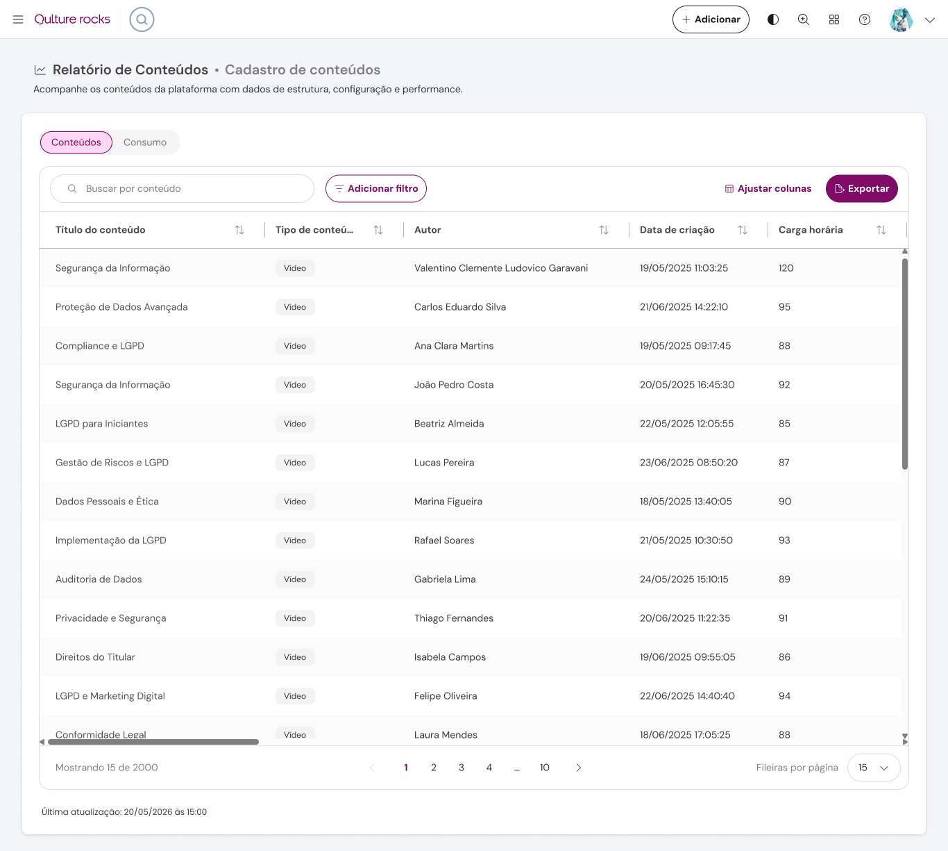
Task: Open Ajustar colunas settings
Action: 768,188
